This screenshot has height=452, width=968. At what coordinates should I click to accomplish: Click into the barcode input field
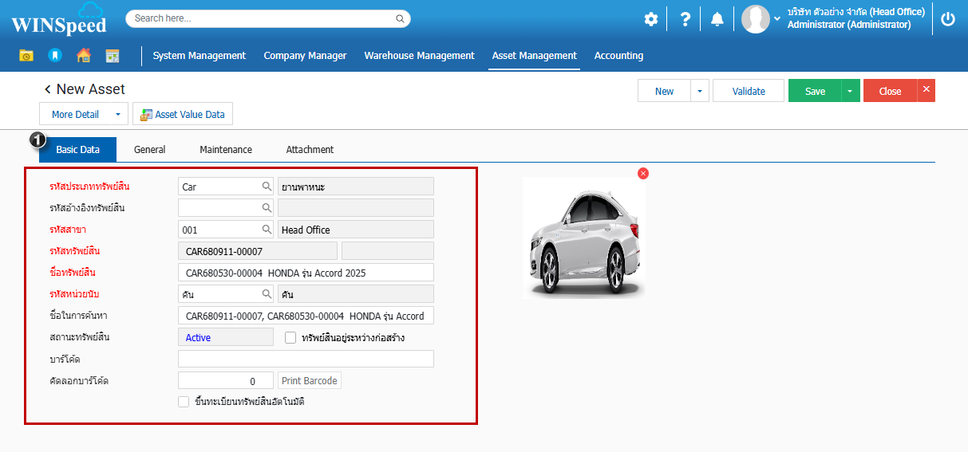[306, 359]
